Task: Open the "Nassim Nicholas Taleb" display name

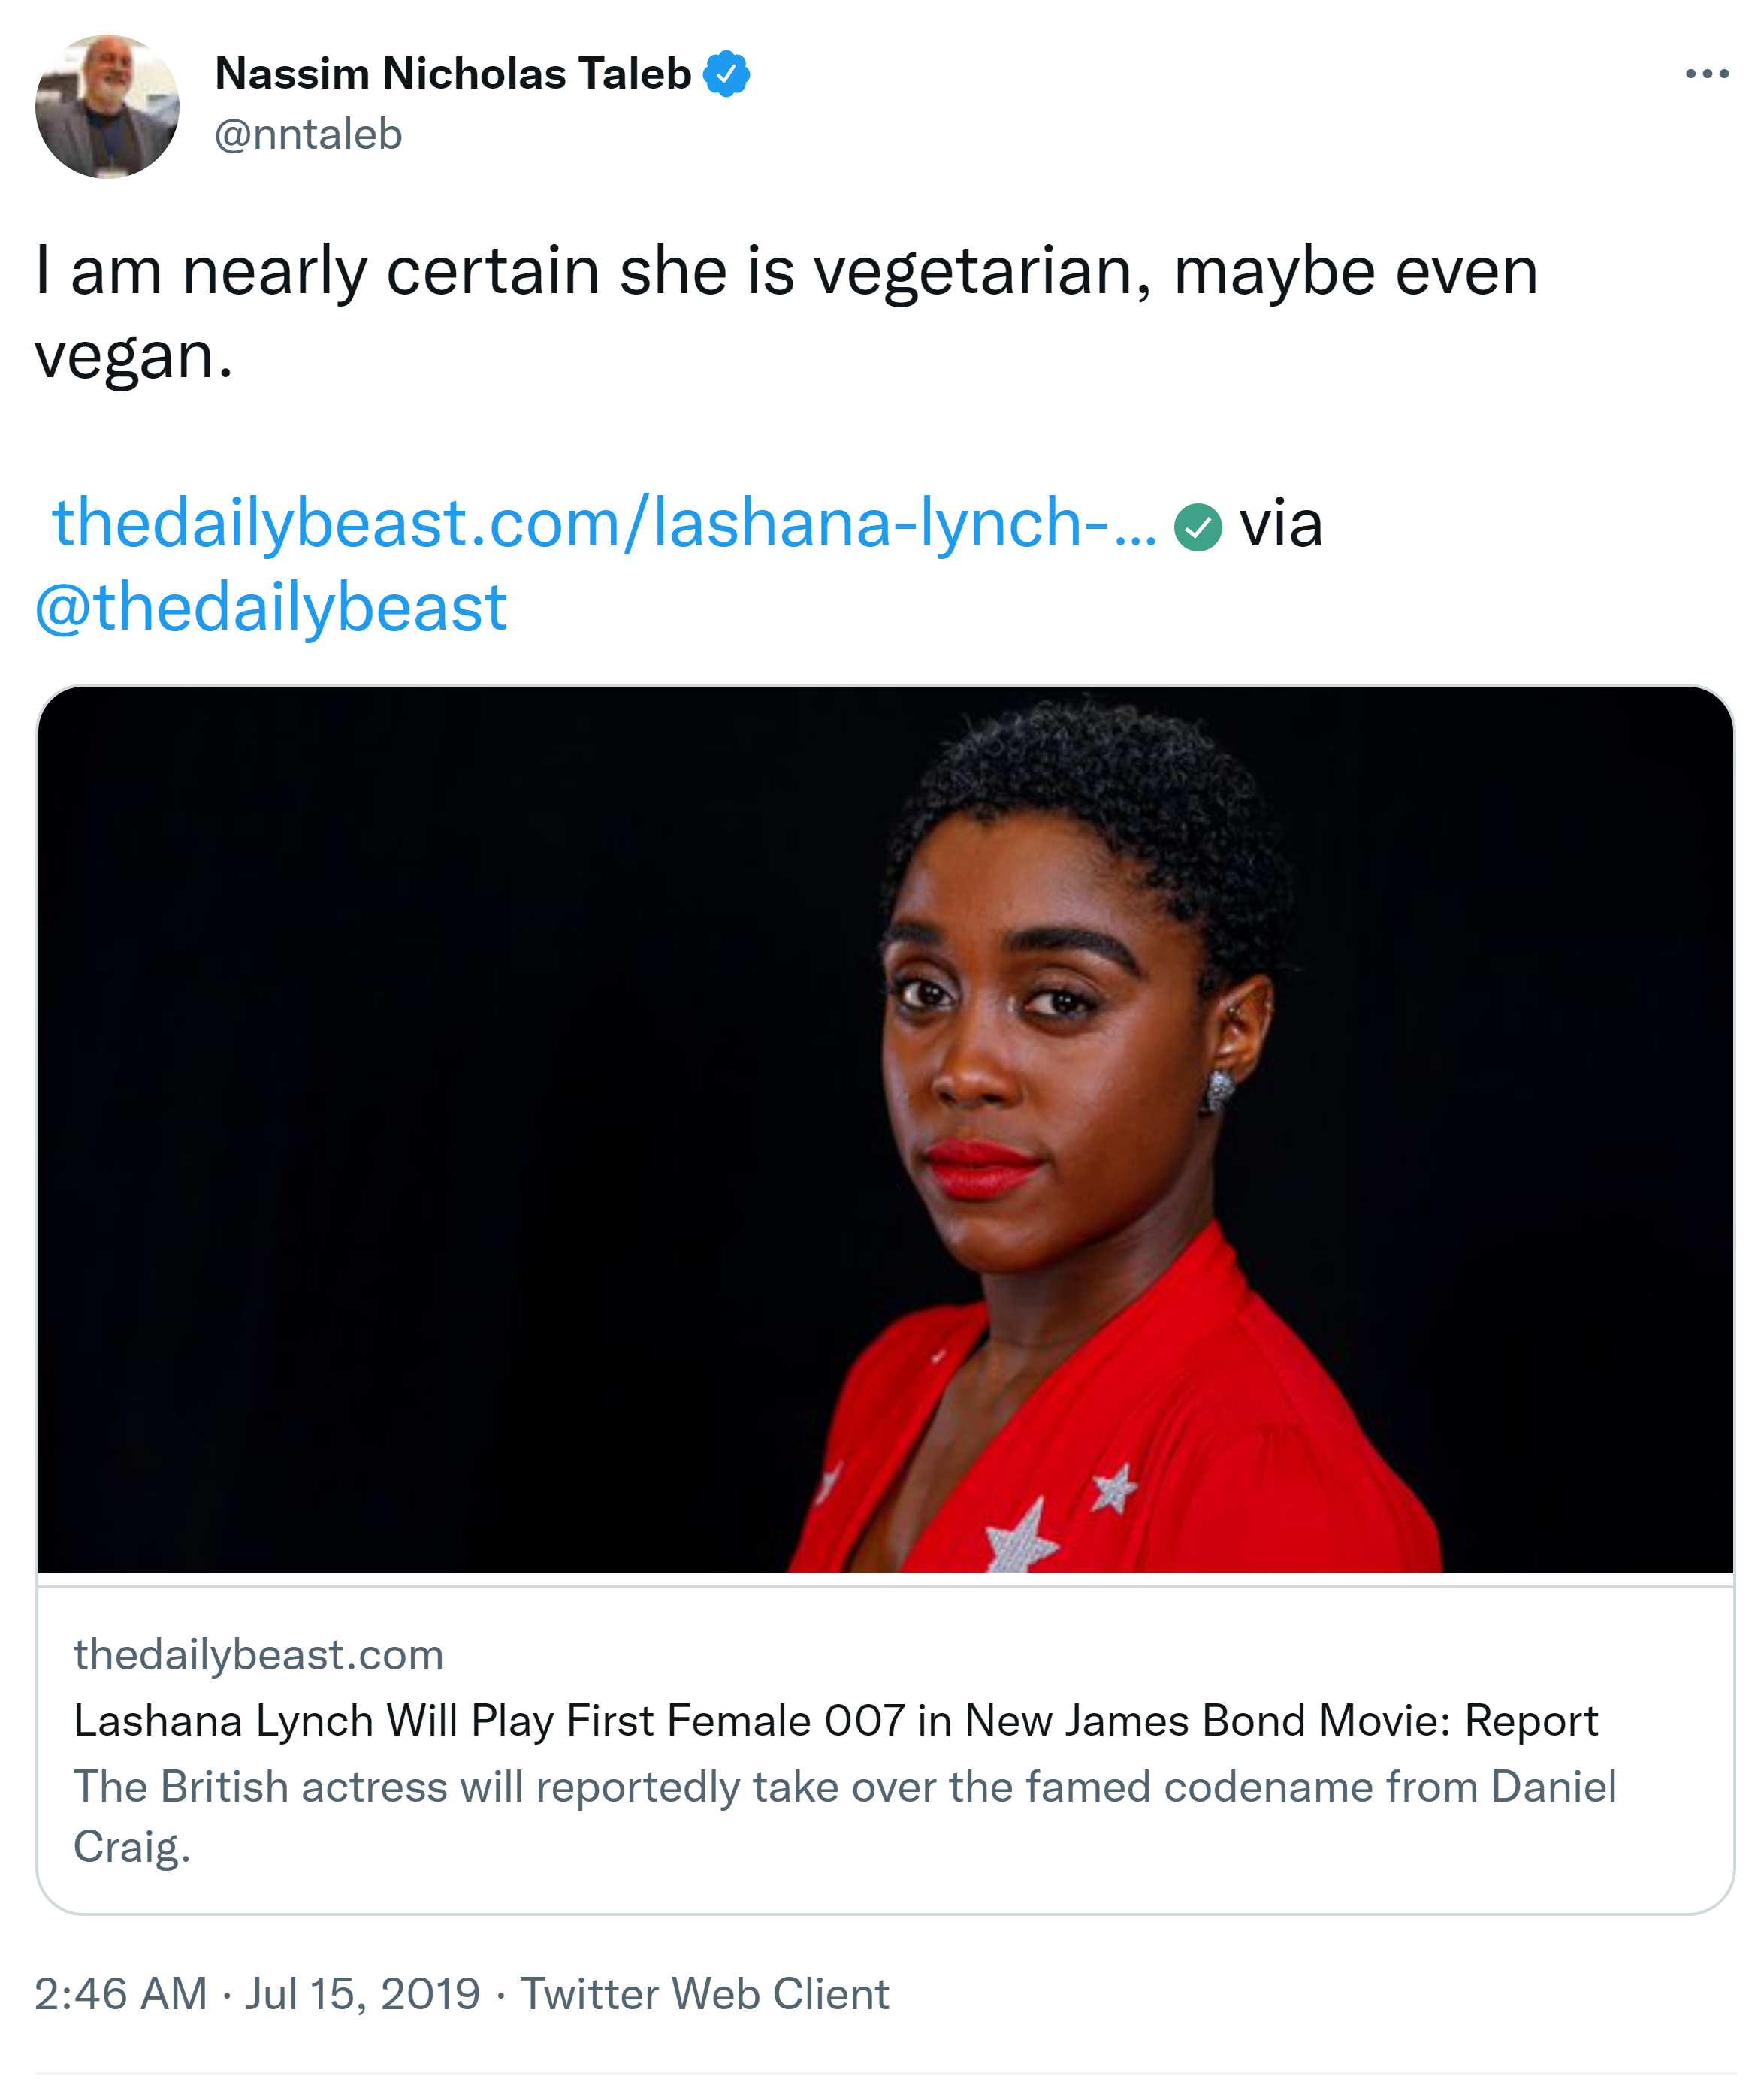Action: 453,74
